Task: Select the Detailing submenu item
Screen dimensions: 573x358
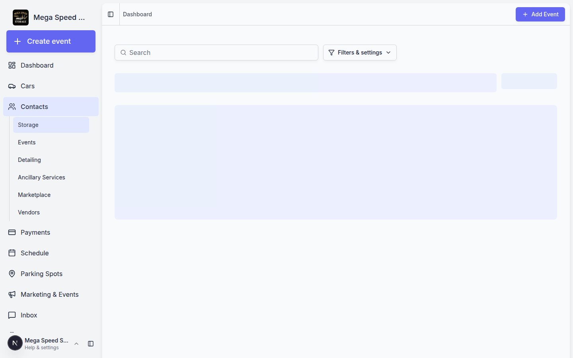Action: (x=51, y=160)
